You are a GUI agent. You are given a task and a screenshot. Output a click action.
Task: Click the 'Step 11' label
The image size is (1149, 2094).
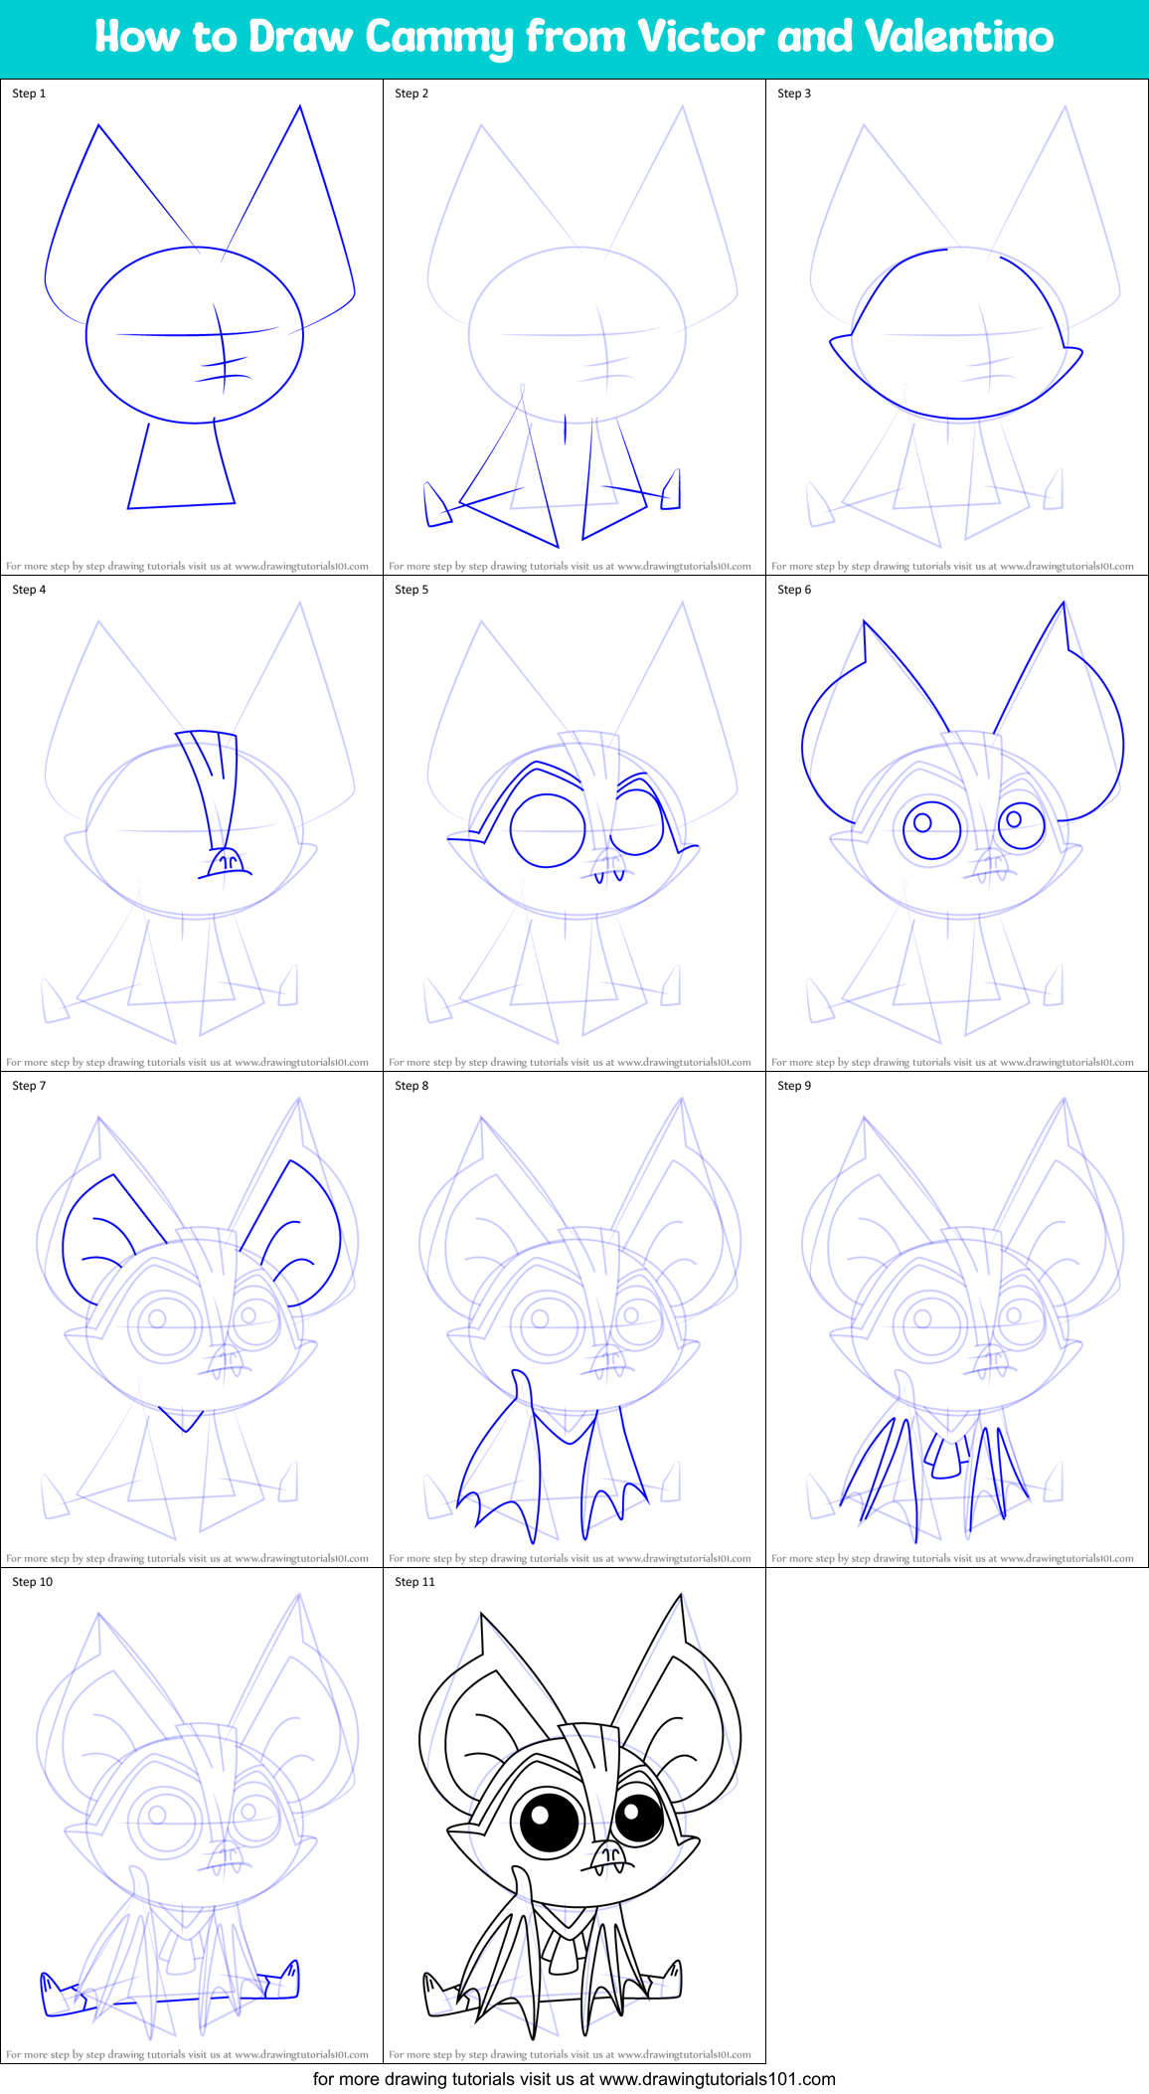pyautogui.click(x=414, y=1582)
